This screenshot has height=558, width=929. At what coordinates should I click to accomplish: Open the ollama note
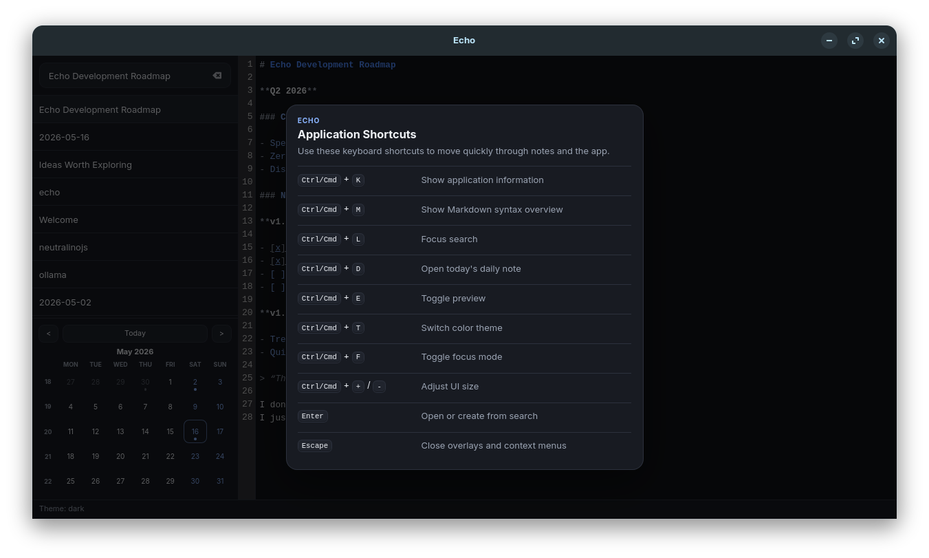tap(135, 275)
